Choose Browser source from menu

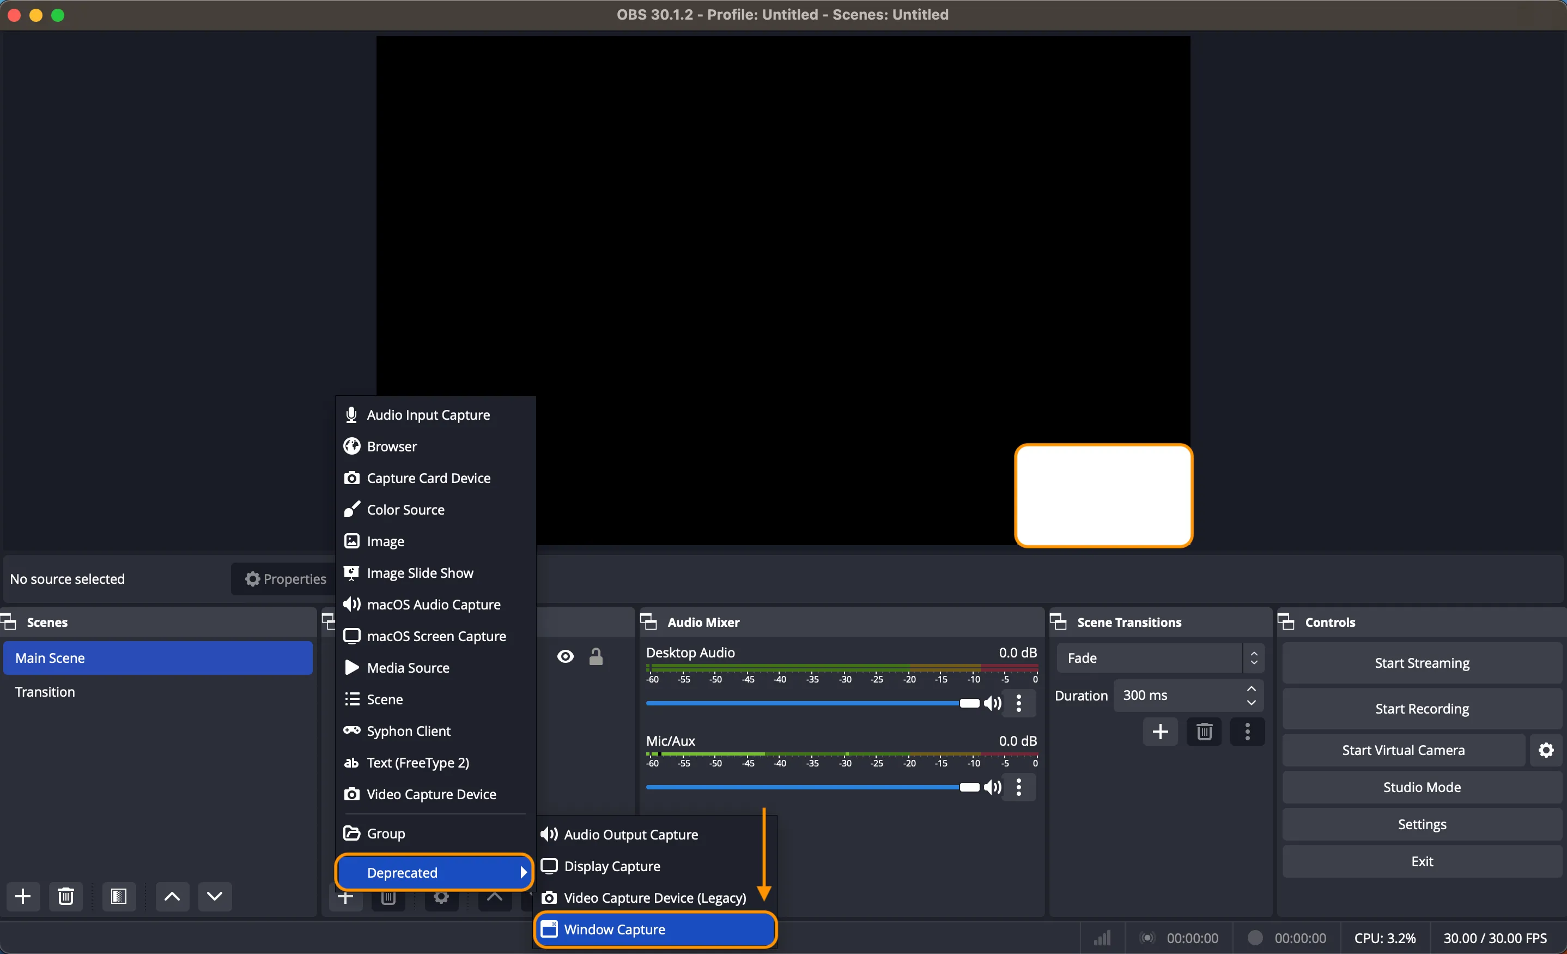tap(436, 446)
